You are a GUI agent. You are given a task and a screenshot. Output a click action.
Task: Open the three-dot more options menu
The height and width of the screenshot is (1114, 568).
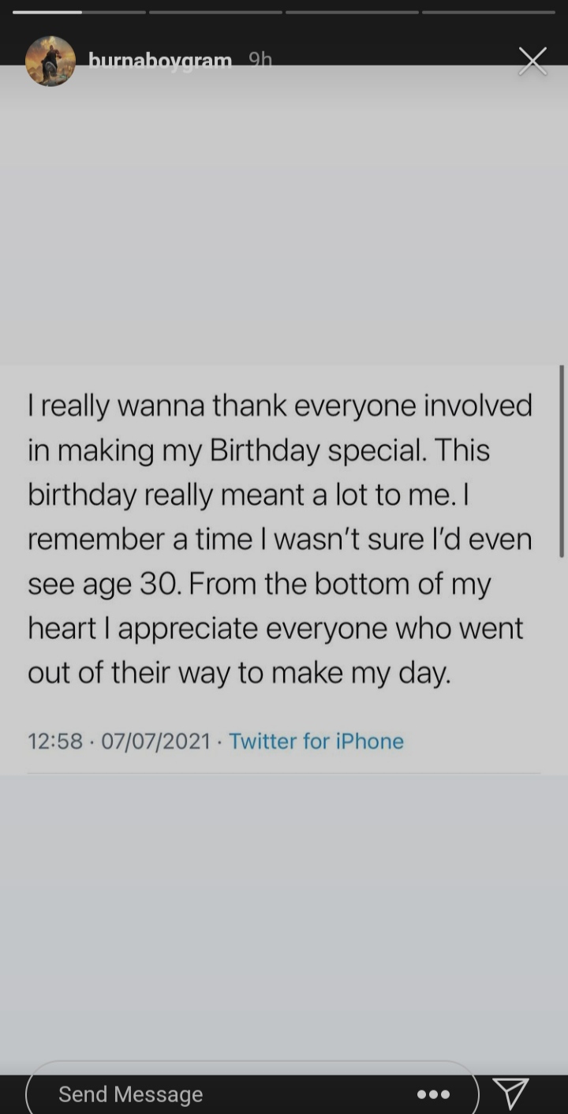coord(433,1094)
